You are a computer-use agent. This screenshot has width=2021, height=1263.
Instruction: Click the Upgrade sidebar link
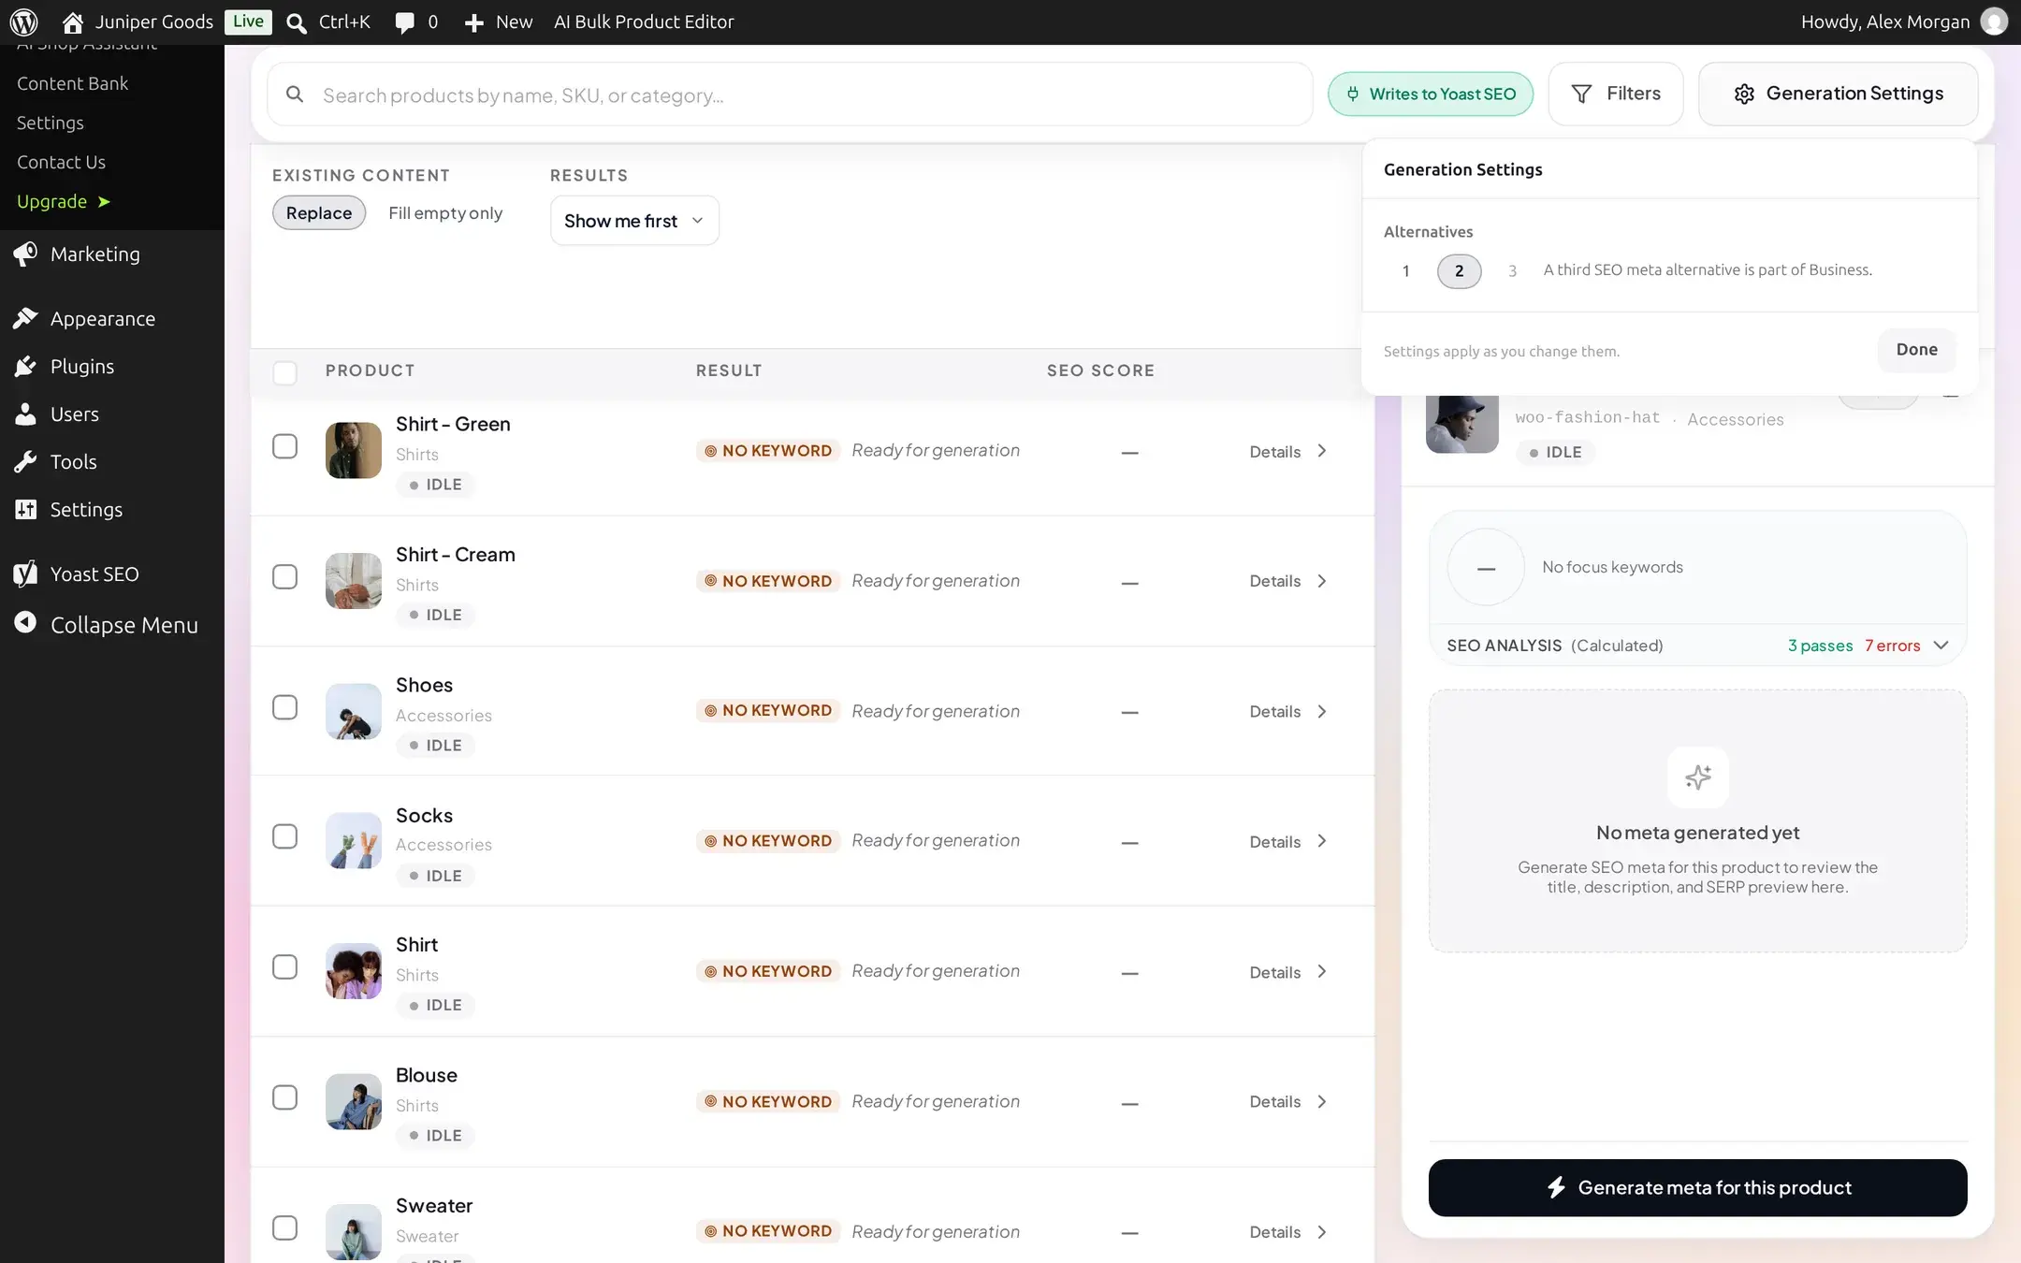pyautogui.click(x=64, y=201)
